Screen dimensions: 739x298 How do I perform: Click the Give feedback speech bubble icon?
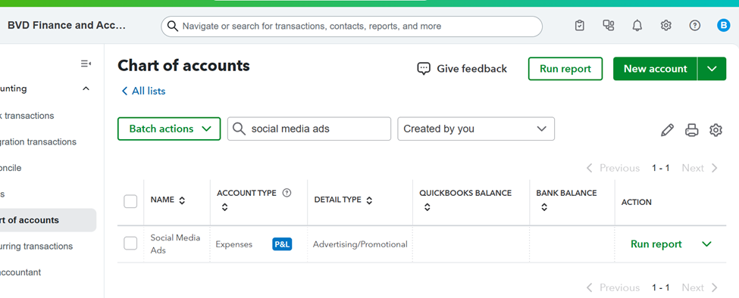point(424,69)
